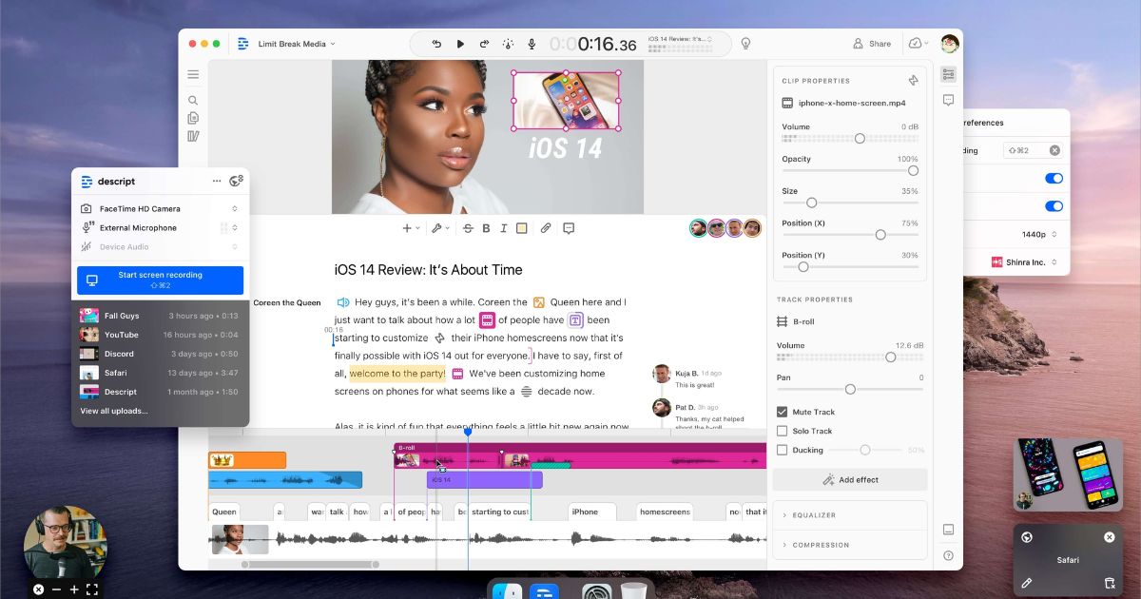
Task: Toggle the second switch in Preferences window
Action: pos(1054,206)
